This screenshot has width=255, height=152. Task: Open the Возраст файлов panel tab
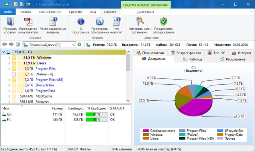coord(186,53)
